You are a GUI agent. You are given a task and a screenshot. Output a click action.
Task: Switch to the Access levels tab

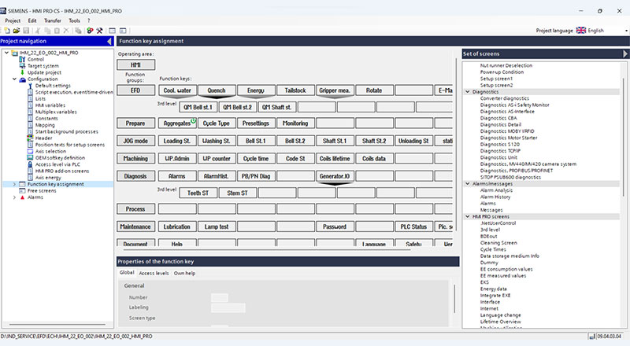(x=154, y=274)
